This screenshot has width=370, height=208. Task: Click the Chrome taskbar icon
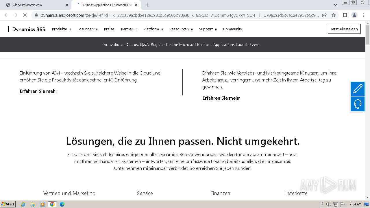pyautogui.click(x=52, y=204)
